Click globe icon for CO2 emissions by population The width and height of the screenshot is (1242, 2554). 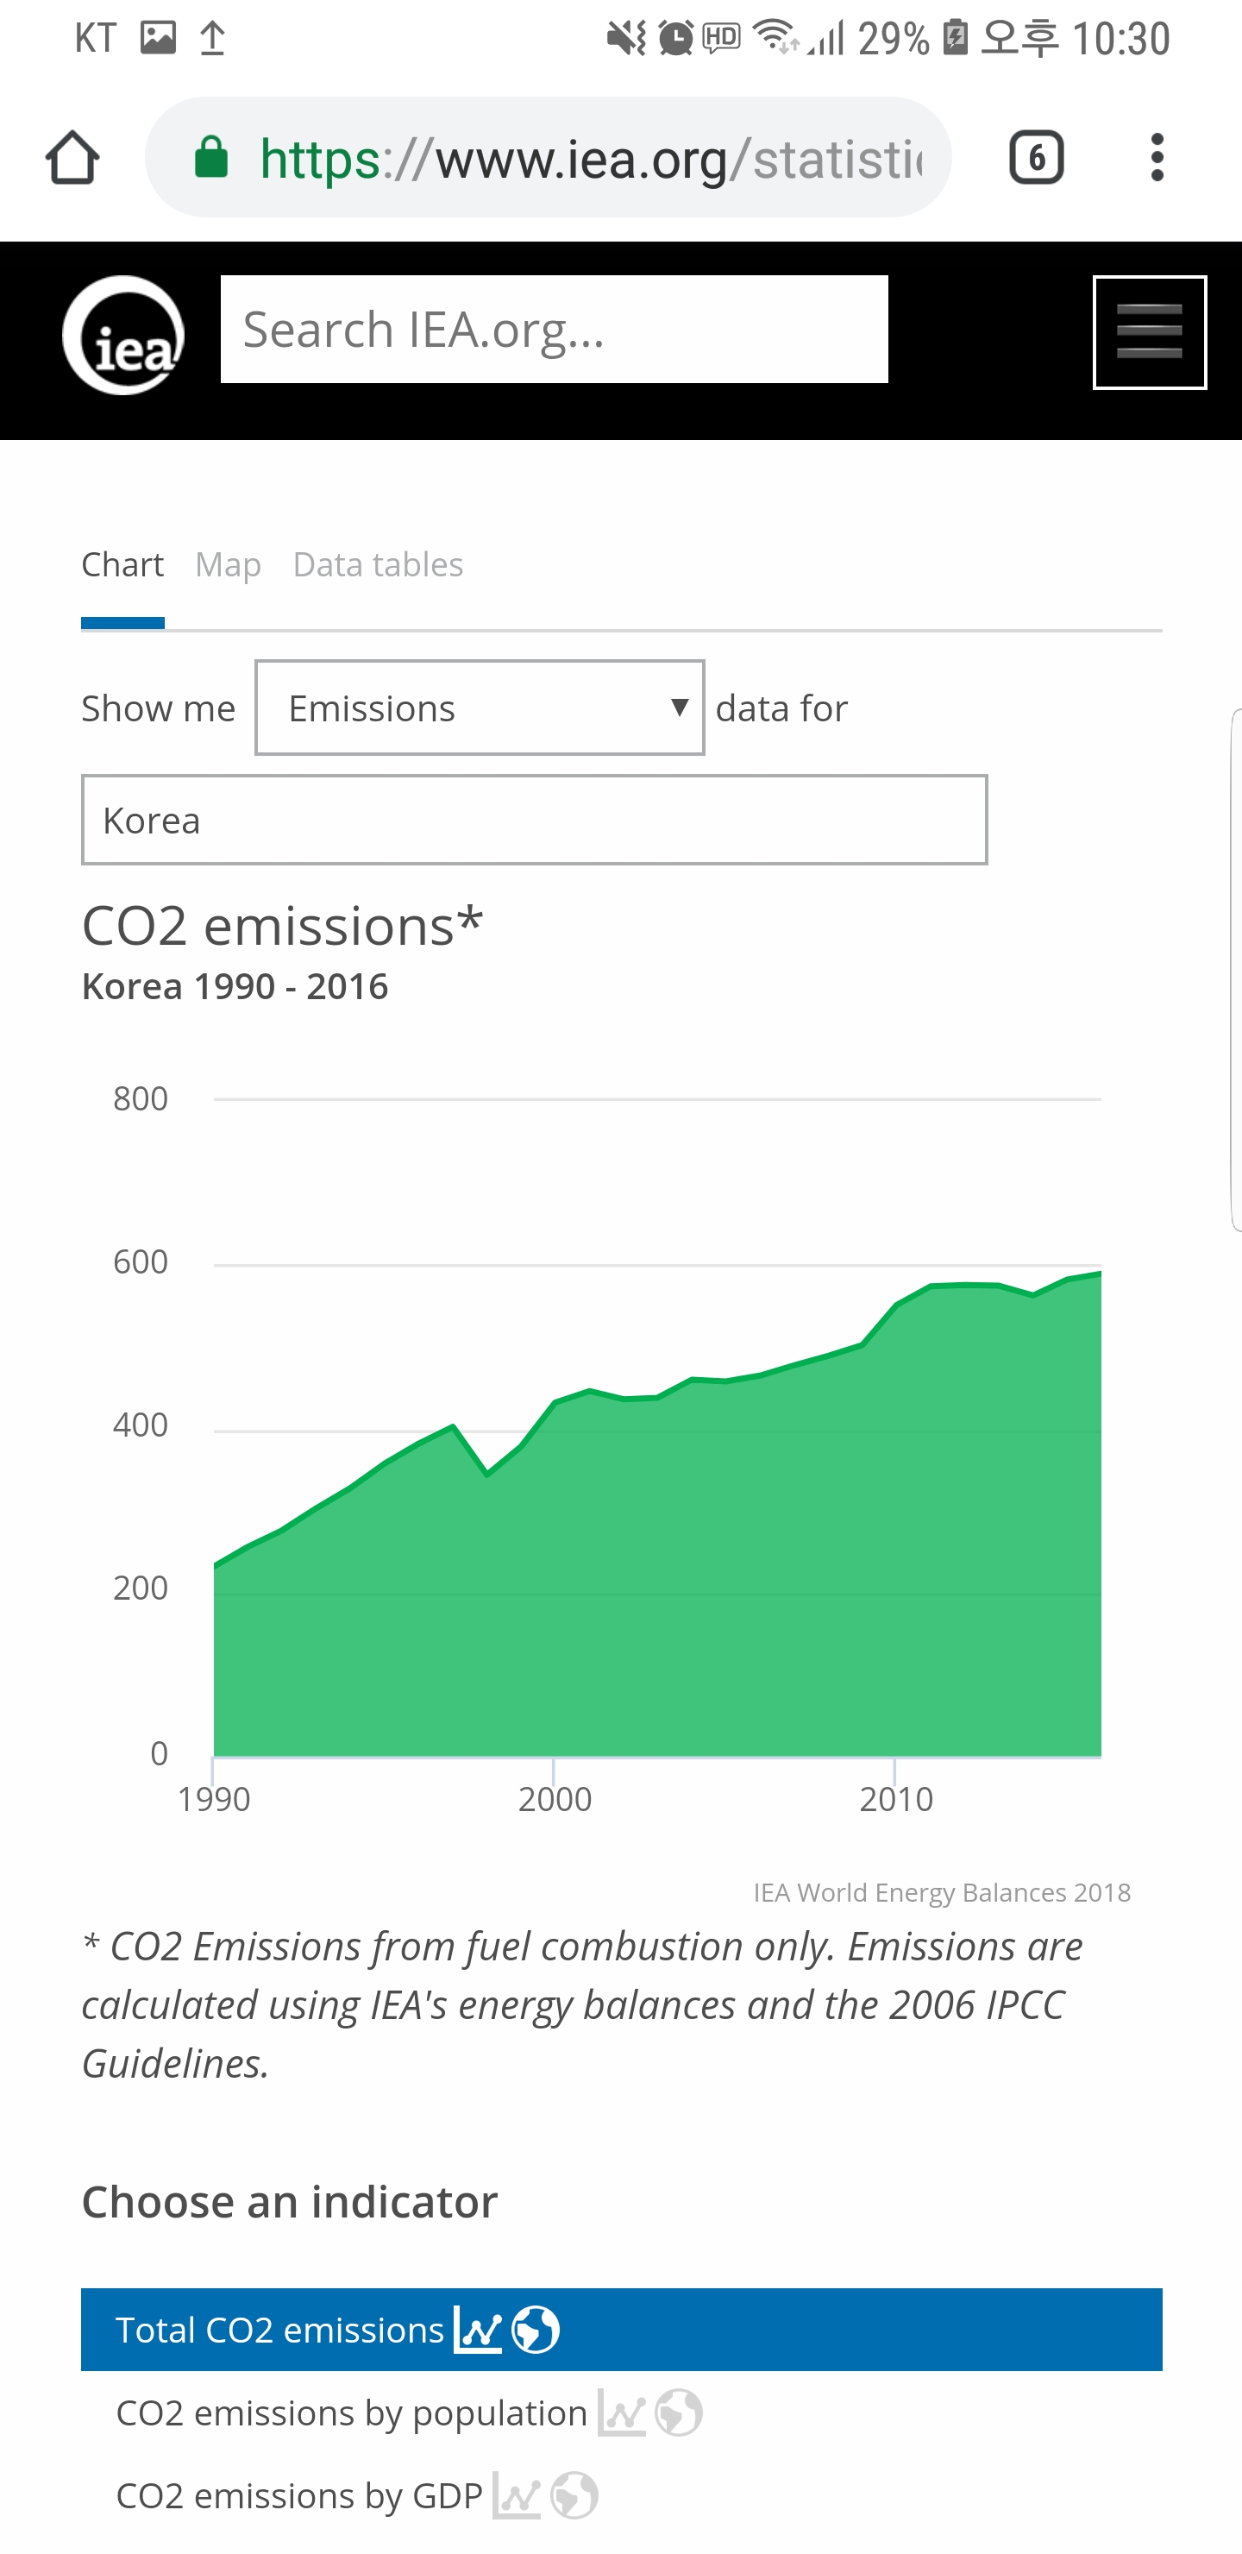pos(679,2412)
